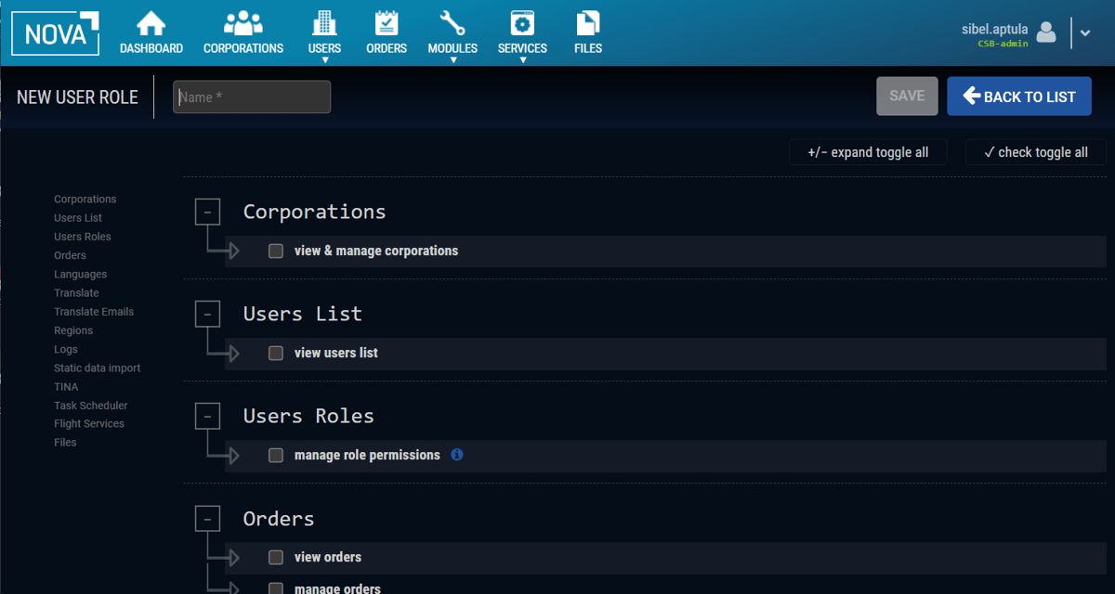Jump to Translate Emails in the sidebar

point(94,312)
